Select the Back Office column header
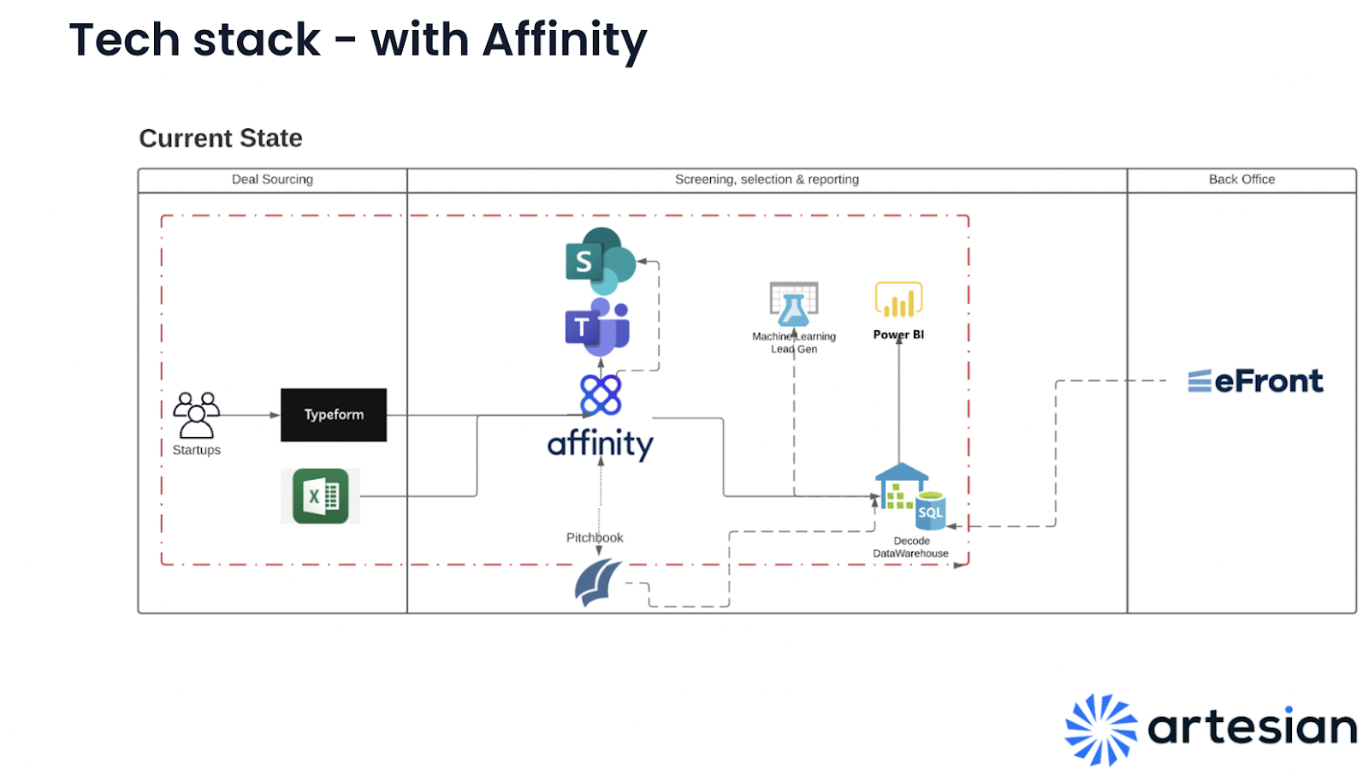The height and width of the screenshot is (781, 1369). pos(1242,180)
